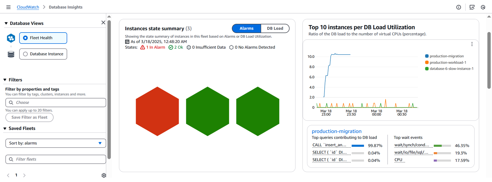
Task: Open the hamburger navigation menu
Action: point(8,7)
